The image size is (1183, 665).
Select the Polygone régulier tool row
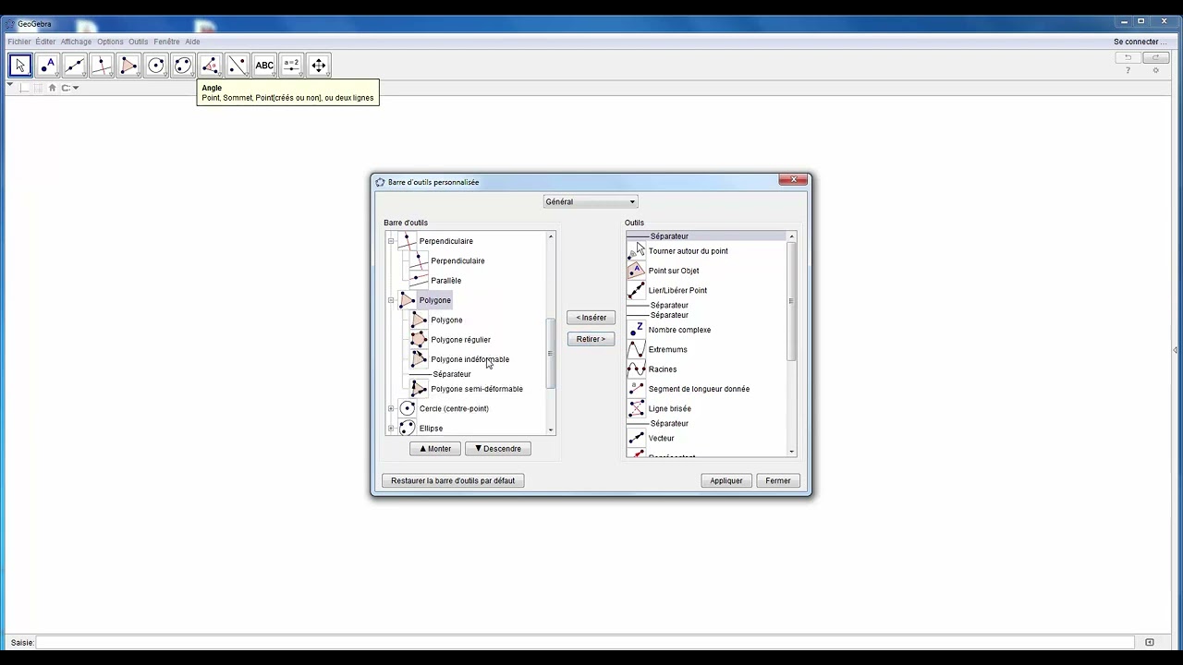pyautogui.click(x=450, y=340)
